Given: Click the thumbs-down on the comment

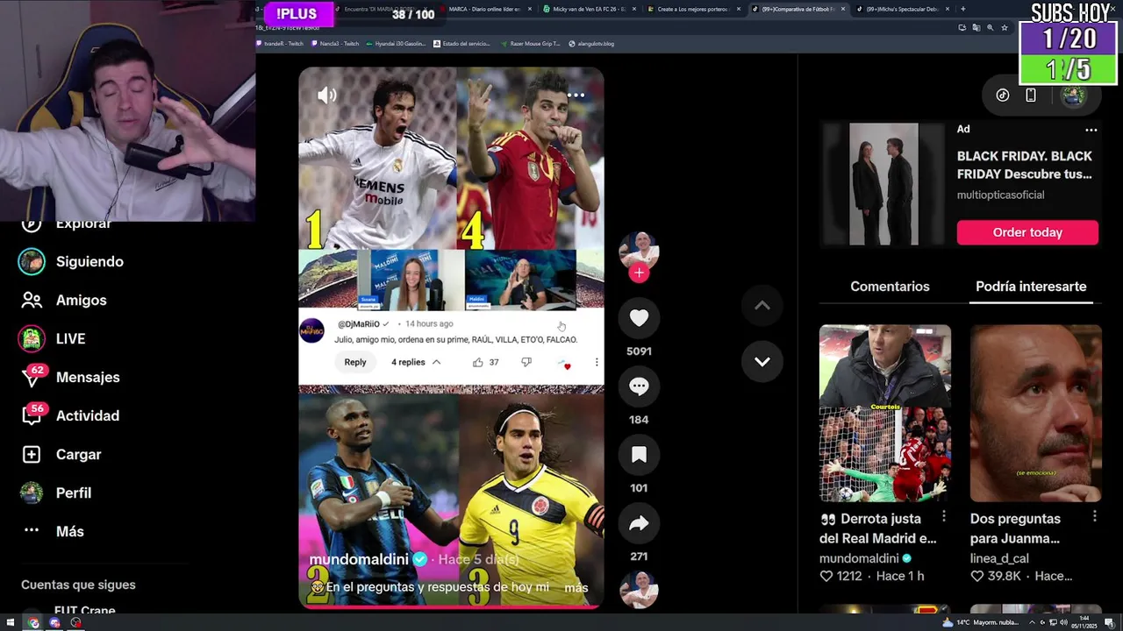Looking at the screenshot, I should point(526,362).
